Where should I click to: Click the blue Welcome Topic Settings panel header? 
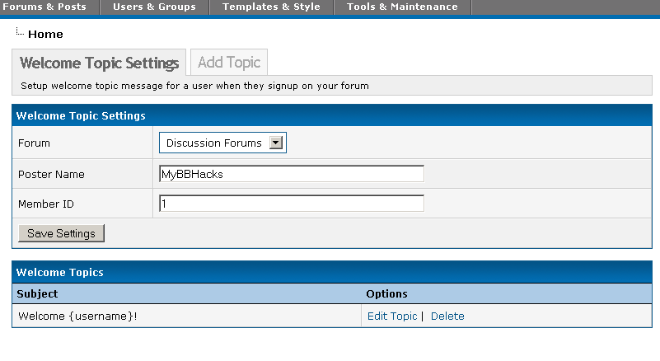point(81,116)
